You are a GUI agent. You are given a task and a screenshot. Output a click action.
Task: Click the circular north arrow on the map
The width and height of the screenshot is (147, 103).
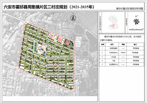(x=73, y=18)
